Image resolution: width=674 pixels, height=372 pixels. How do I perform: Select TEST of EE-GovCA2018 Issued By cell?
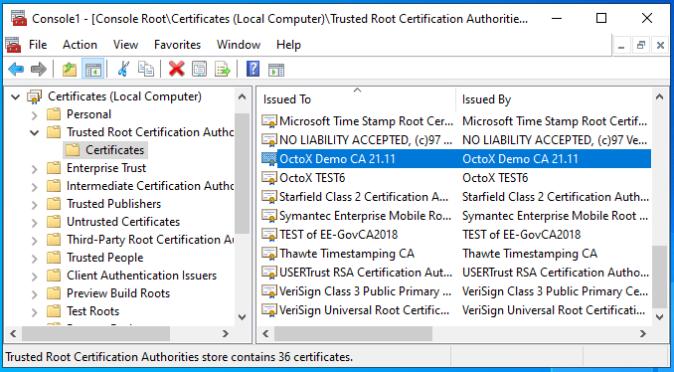[x=521, y=235]
